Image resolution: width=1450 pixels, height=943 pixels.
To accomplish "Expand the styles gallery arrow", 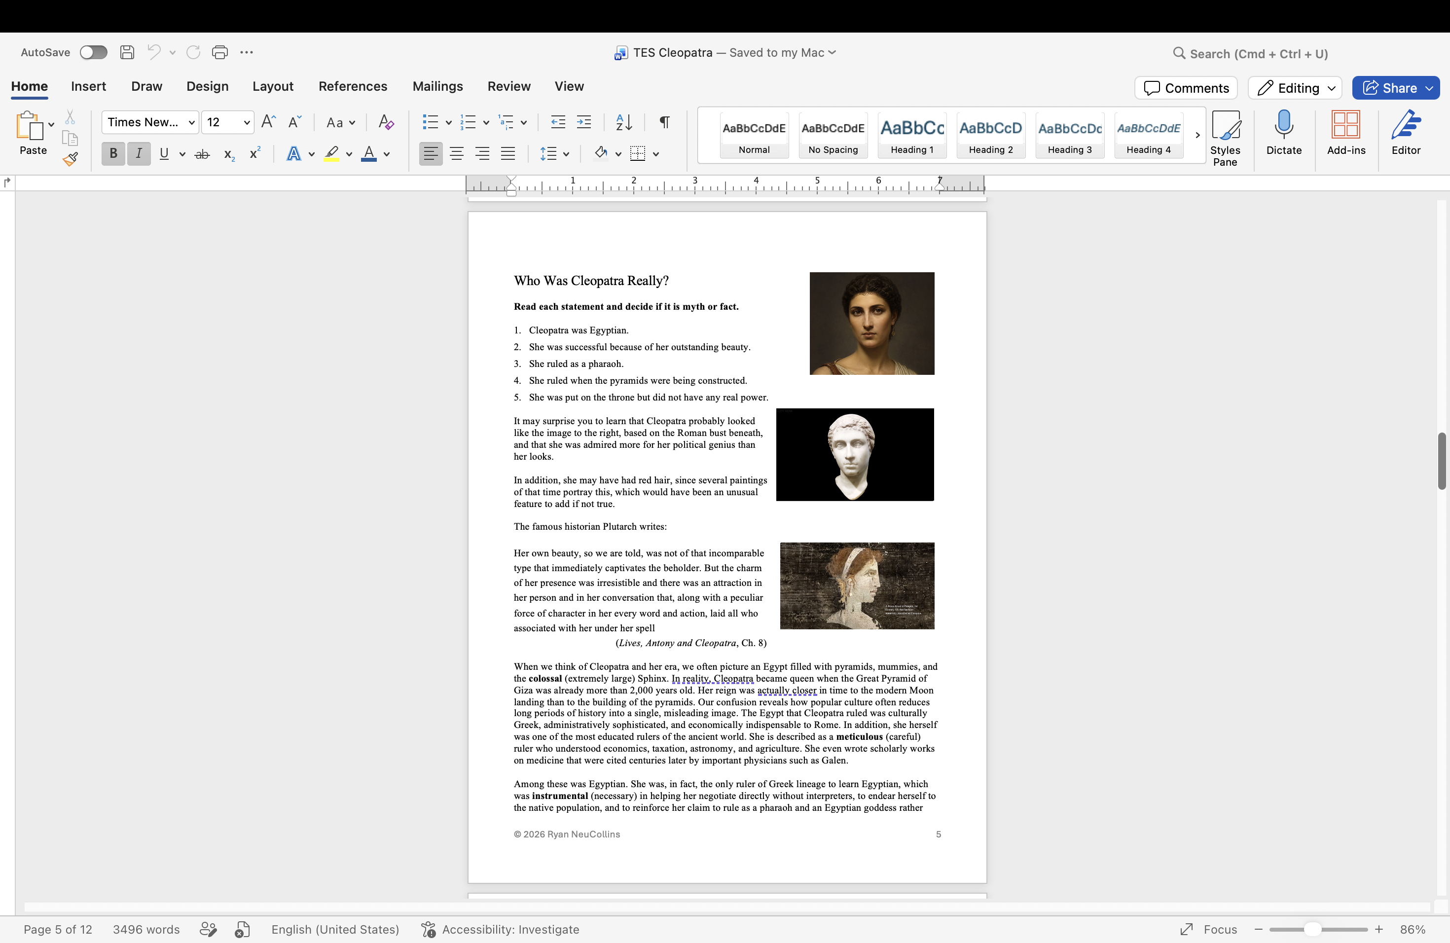I will coord(1197,135).
